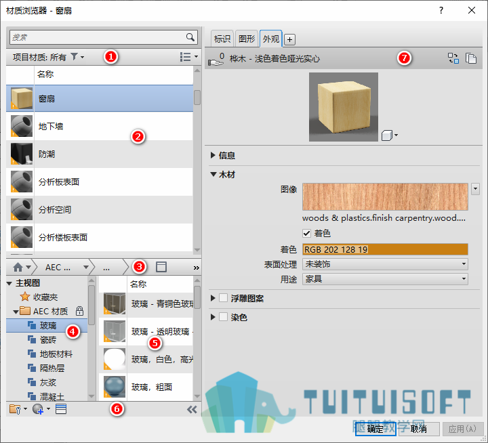Screen dimensions: 488x443
Task: Click in the 搜索 search field
Action: (98, 37)
